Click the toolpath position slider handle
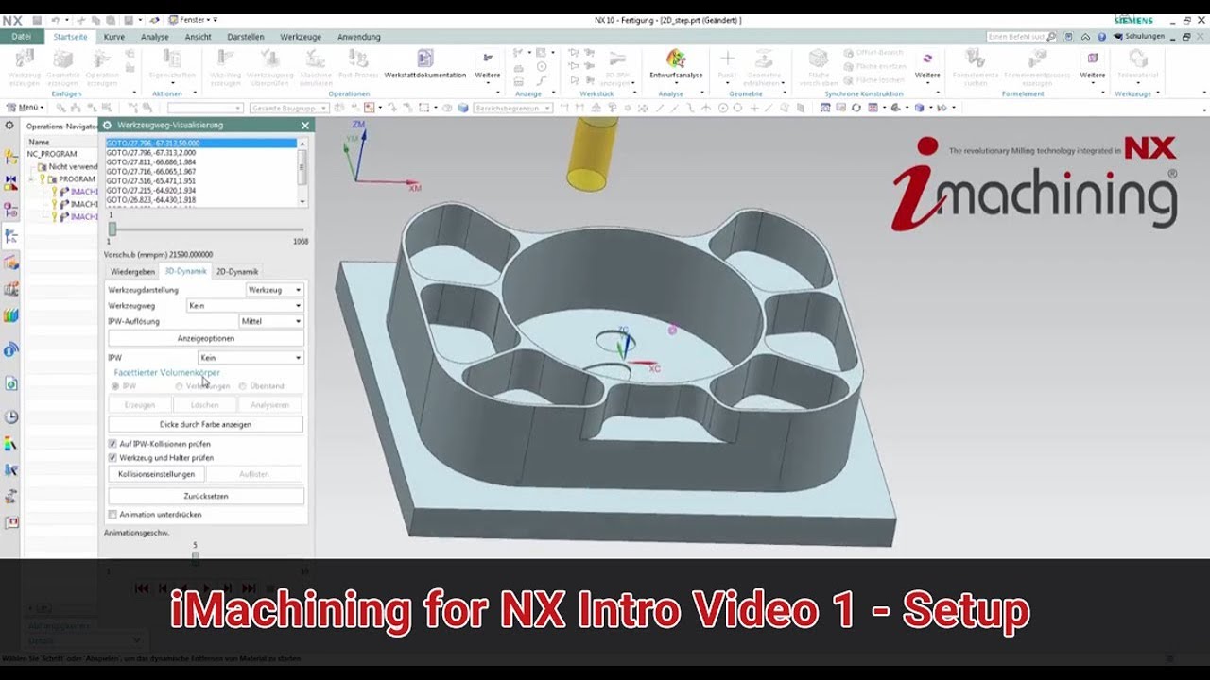The width and height of the screenshot is (1210, 680). point(112,229)
